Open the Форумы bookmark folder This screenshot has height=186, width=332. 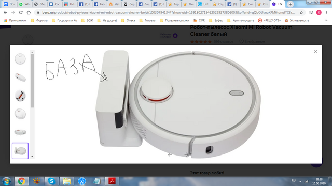click(39, 21)
